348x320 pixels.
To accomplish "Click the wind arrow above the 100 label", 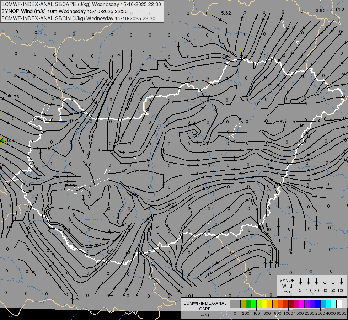I will pyautogui.click(x=341, y=281).
